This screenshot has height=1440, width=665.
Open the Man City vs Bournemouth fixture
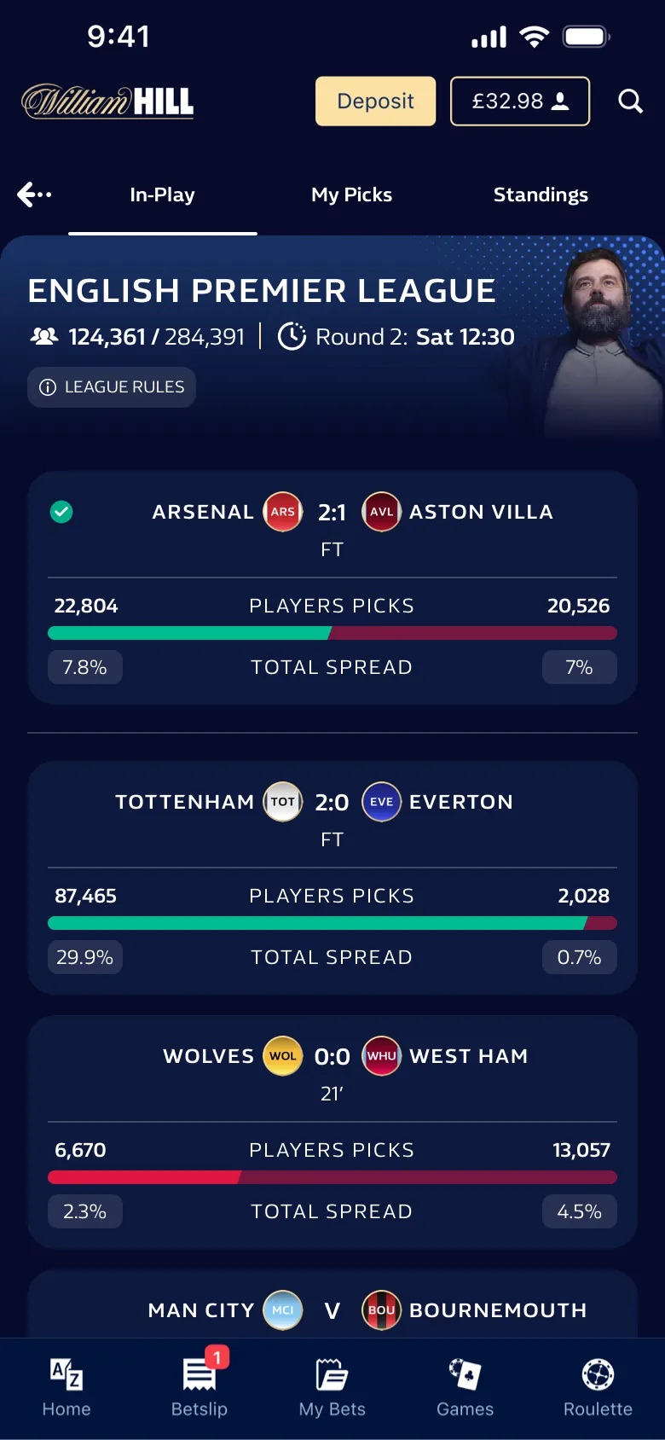[332, 1310]
